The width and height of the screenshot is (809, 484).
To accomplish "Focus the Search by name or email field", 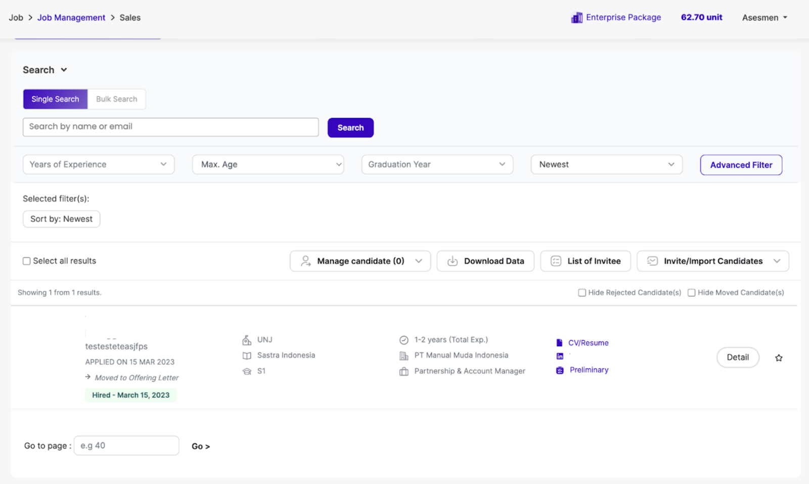I will click(171, 127).
